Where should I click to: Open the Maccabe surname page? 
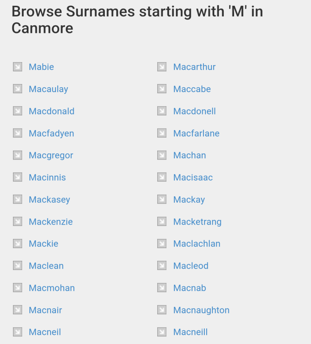[192, 89]
